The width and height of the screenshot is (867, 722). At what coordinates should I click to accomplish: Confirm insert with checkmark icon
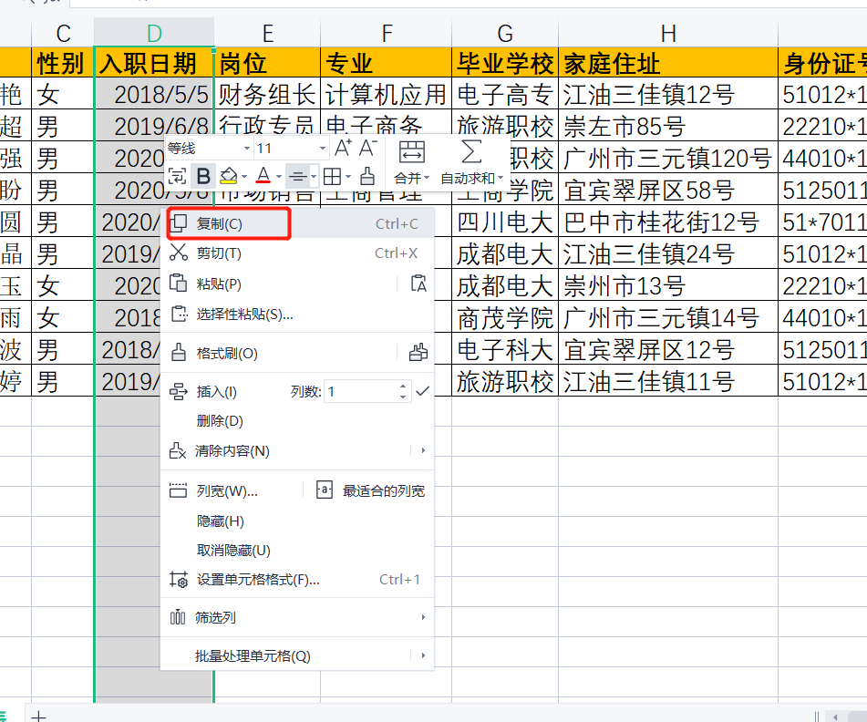422,391
